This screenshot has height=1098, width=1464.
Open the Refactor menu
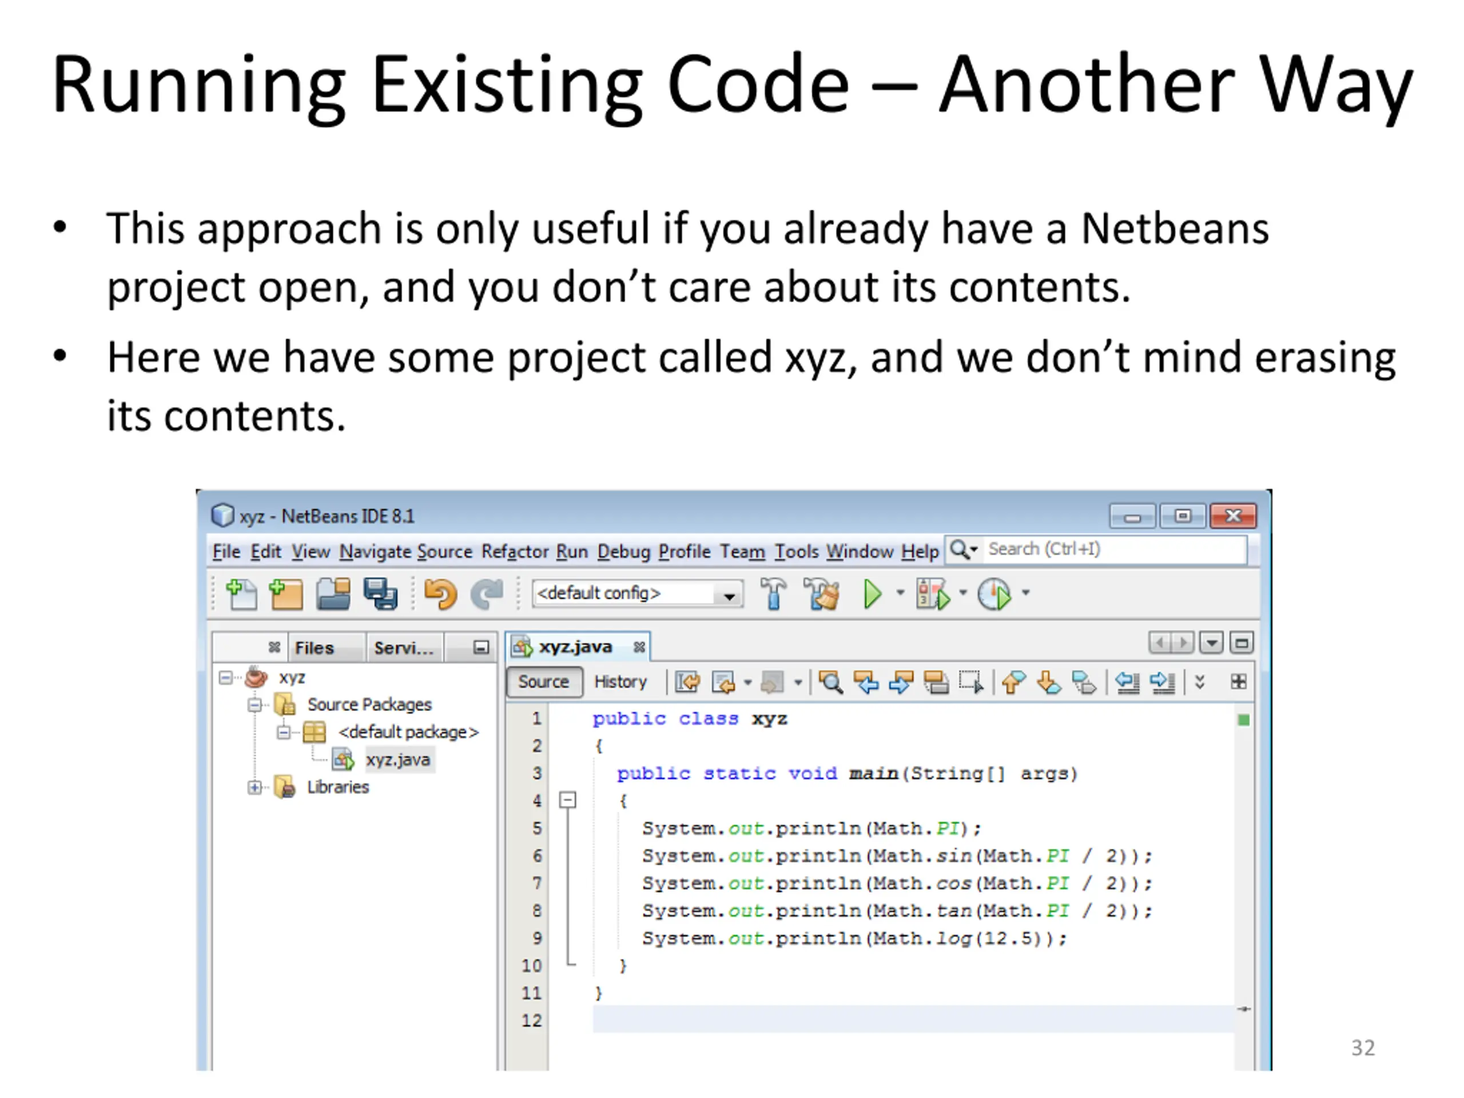(x=515, y=551)
